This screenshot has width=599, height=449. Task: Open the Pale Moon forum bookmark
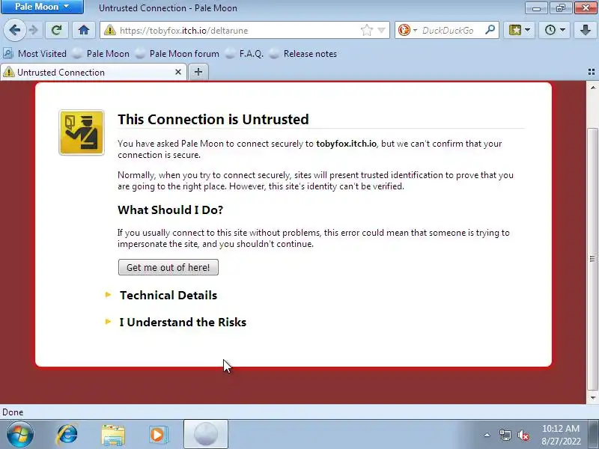[x=177, y=54]
